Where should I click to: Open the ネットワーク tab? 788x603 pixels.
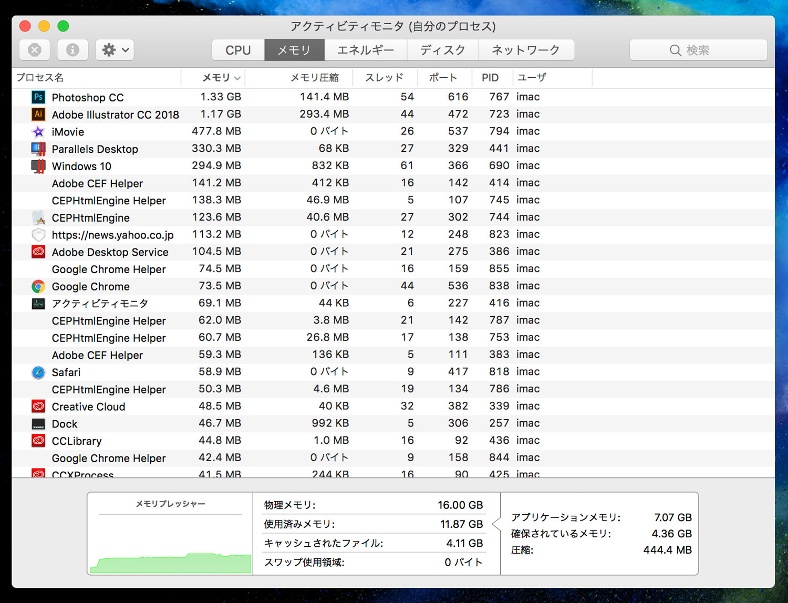coord(526,50)
